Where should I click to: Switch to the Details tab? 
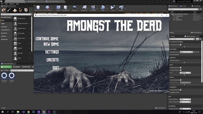coord(173,36)
